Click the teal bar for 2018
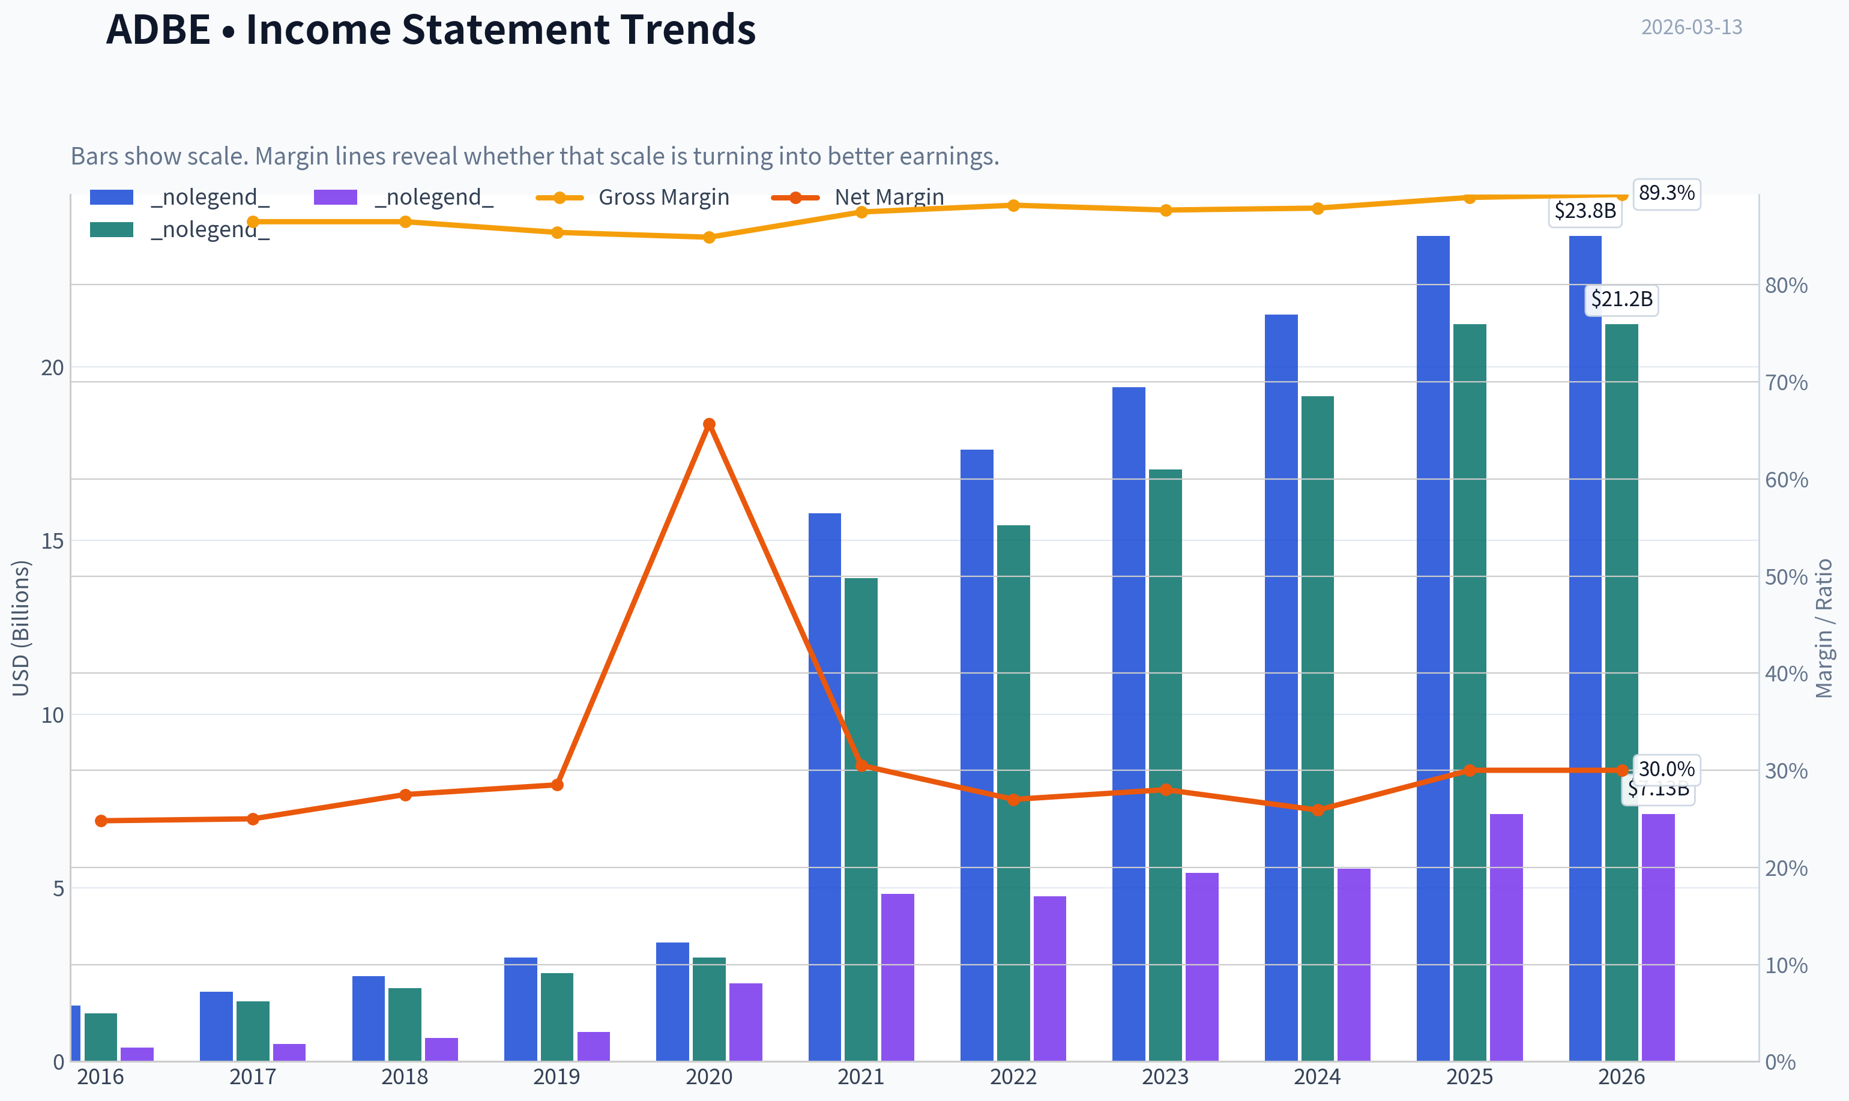 pyautogui.click(x=405, y=1025)
